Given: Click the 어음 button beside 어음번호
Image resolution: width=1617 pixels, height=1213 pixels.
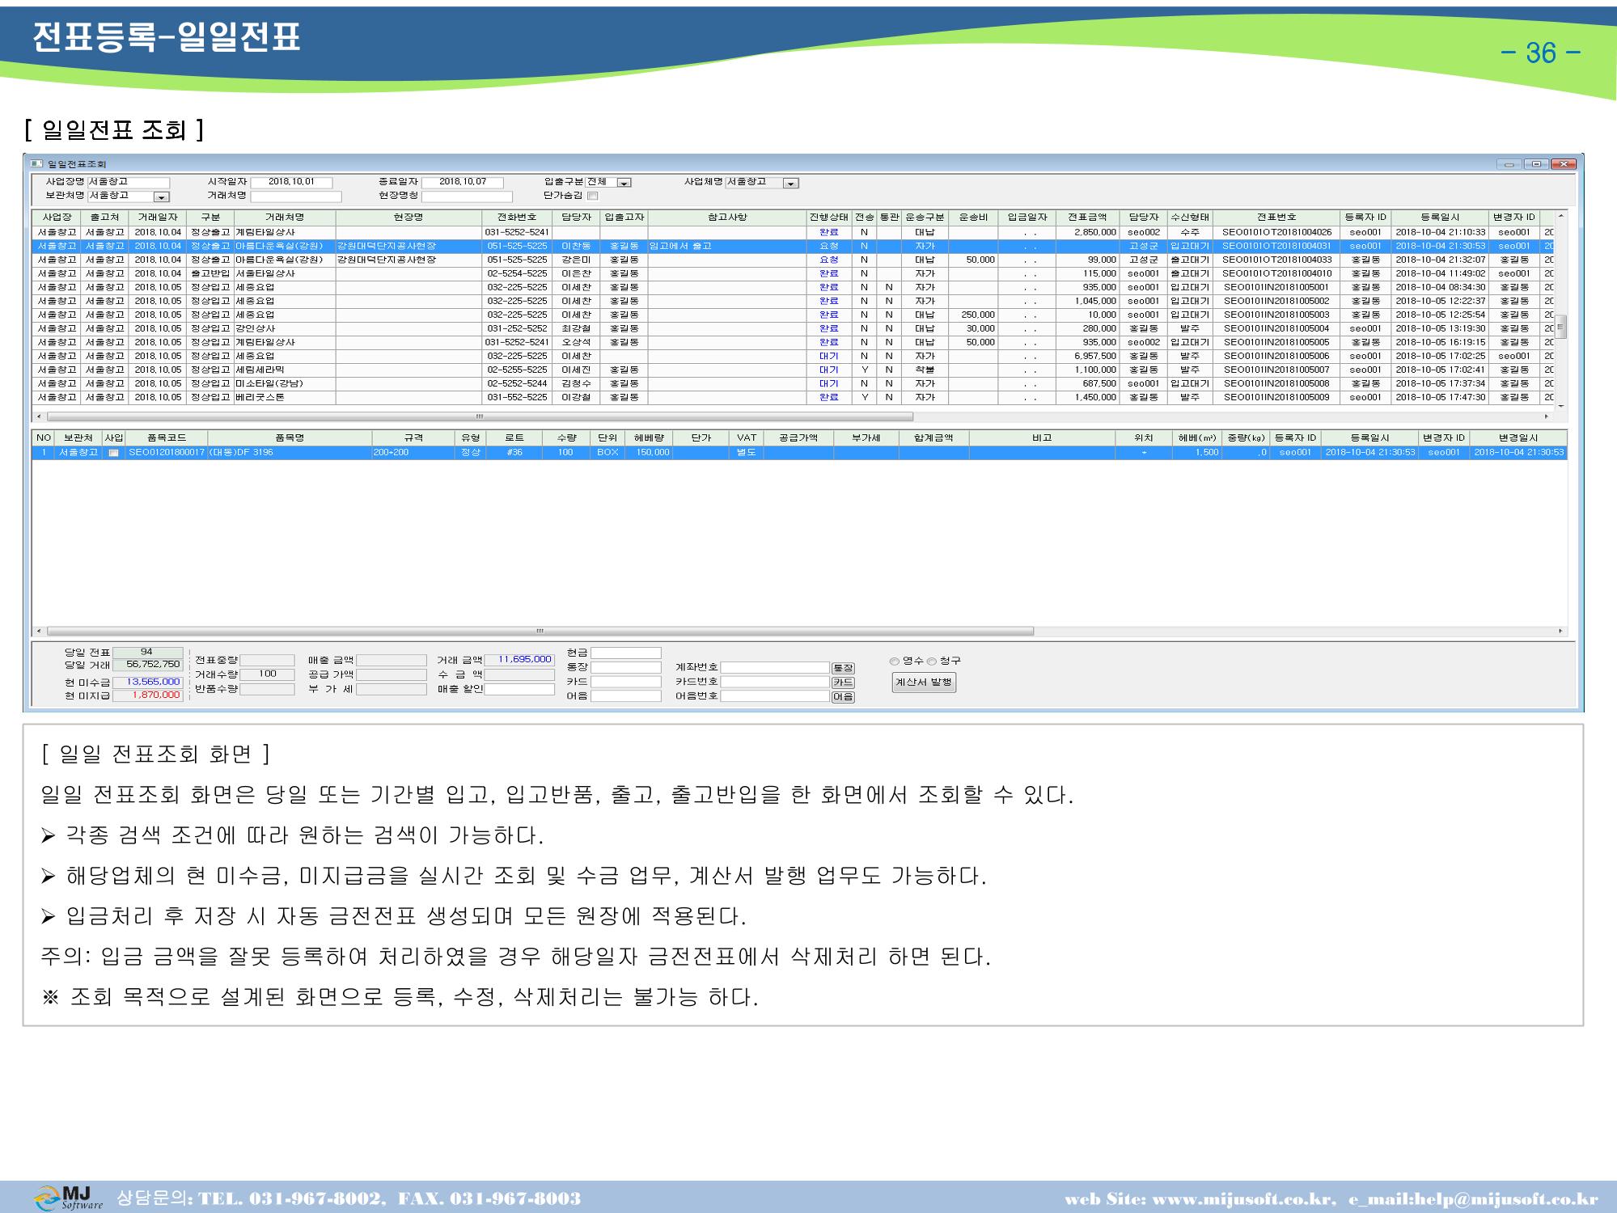Looking at the screenshot, I should click(x=843, y=697).
